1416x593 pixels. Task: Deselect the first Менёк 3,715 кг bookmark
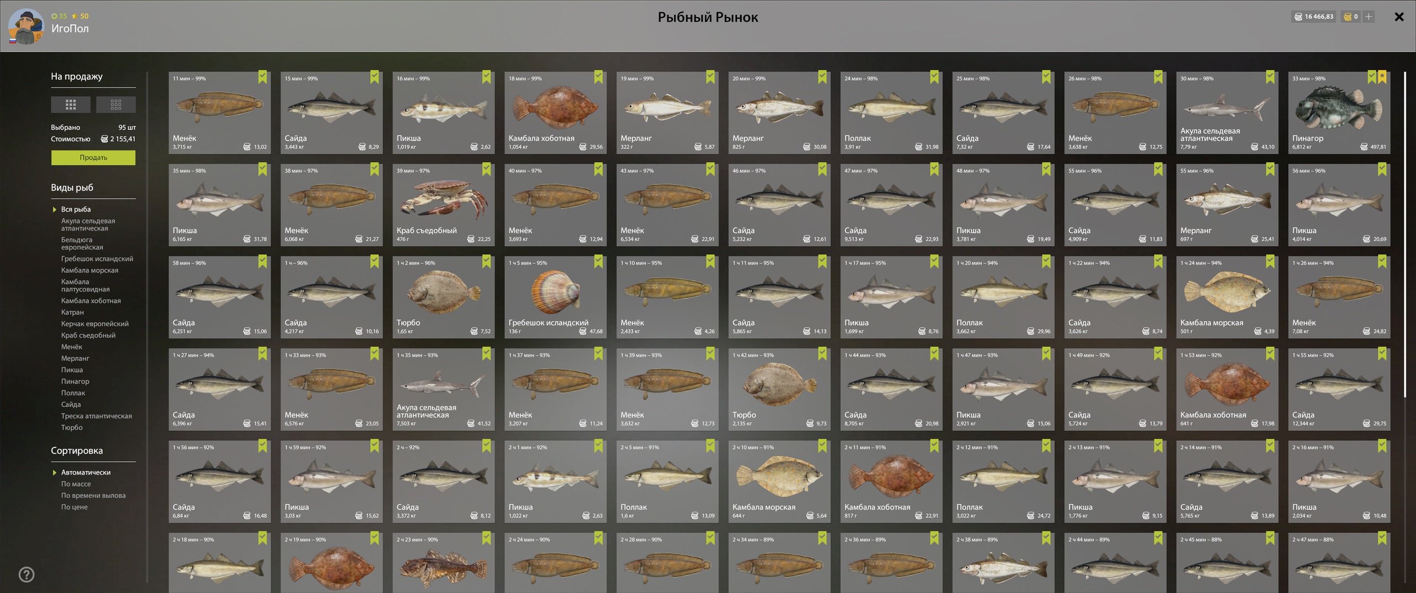click(x=263, y=77)
